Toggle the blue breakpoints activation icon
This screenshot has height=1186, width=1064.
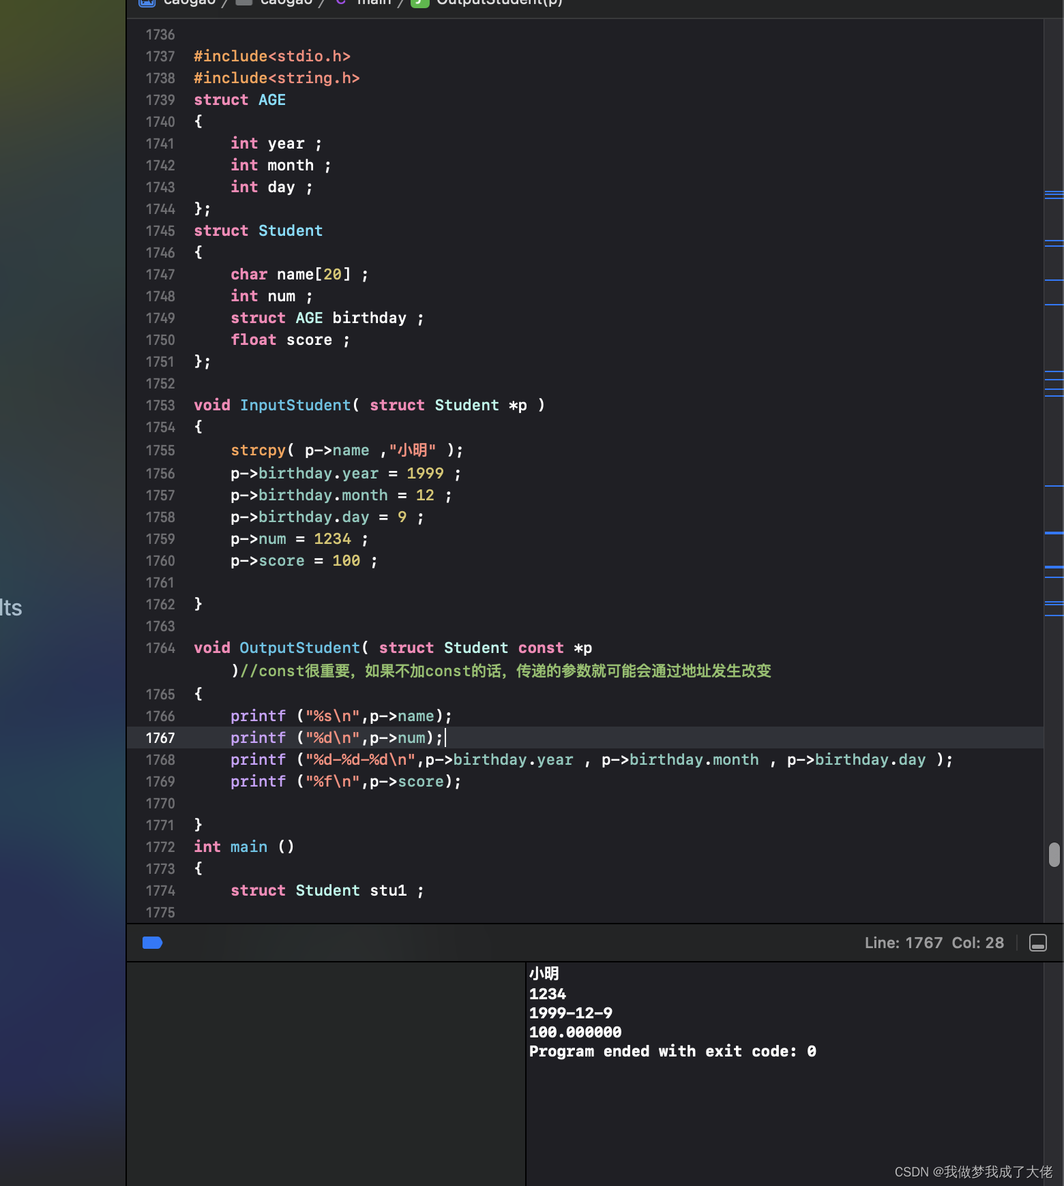(152, 943)
